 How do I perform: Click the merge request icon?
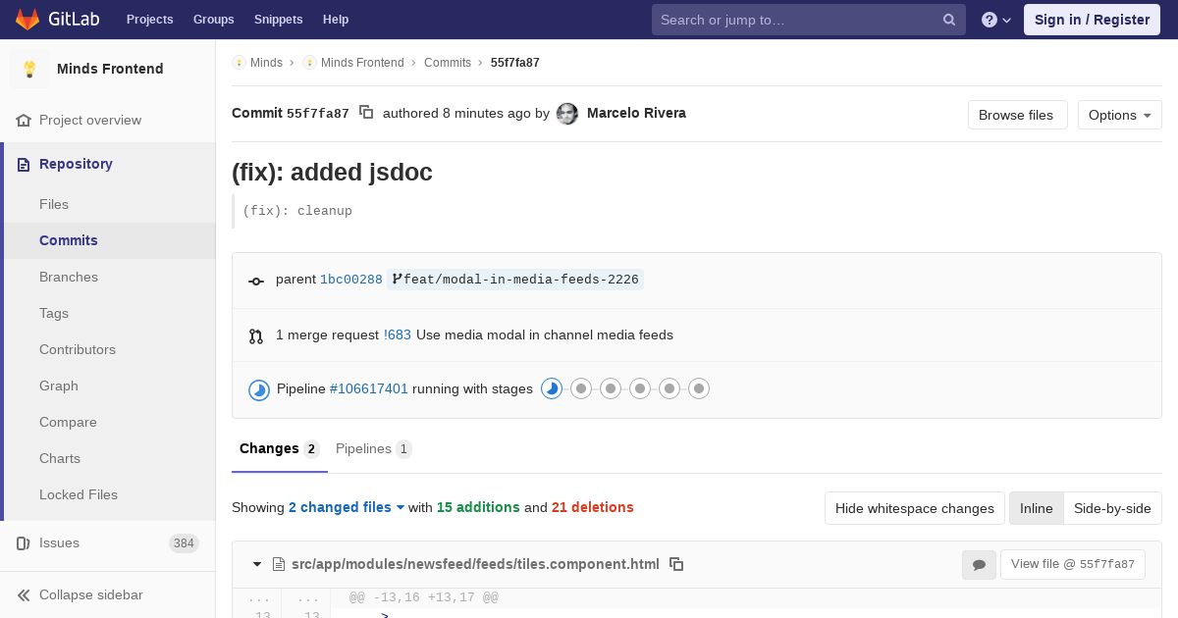(x=256, y=335)
